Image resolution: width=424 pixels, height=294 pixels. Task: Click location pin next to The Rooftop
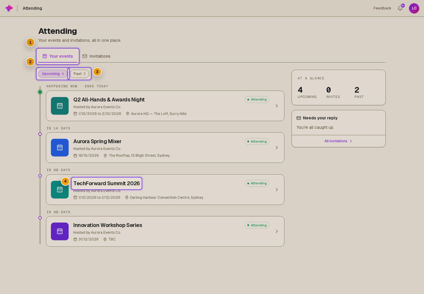(x=105, y=156)
